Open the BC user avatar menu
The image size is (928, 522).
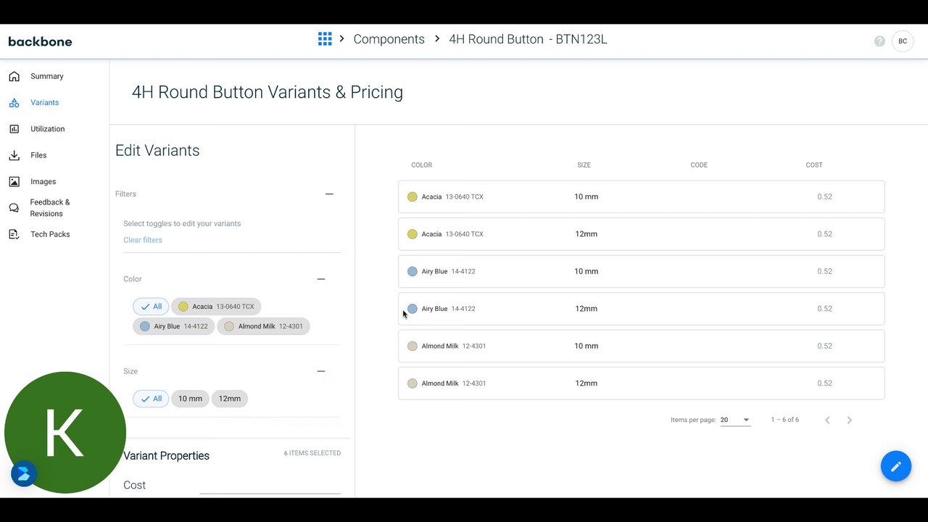click(903, 41)
